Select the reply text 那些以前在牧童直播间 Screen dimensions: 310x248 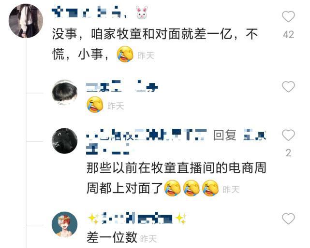pyautogui.click(x=176, y=178)
